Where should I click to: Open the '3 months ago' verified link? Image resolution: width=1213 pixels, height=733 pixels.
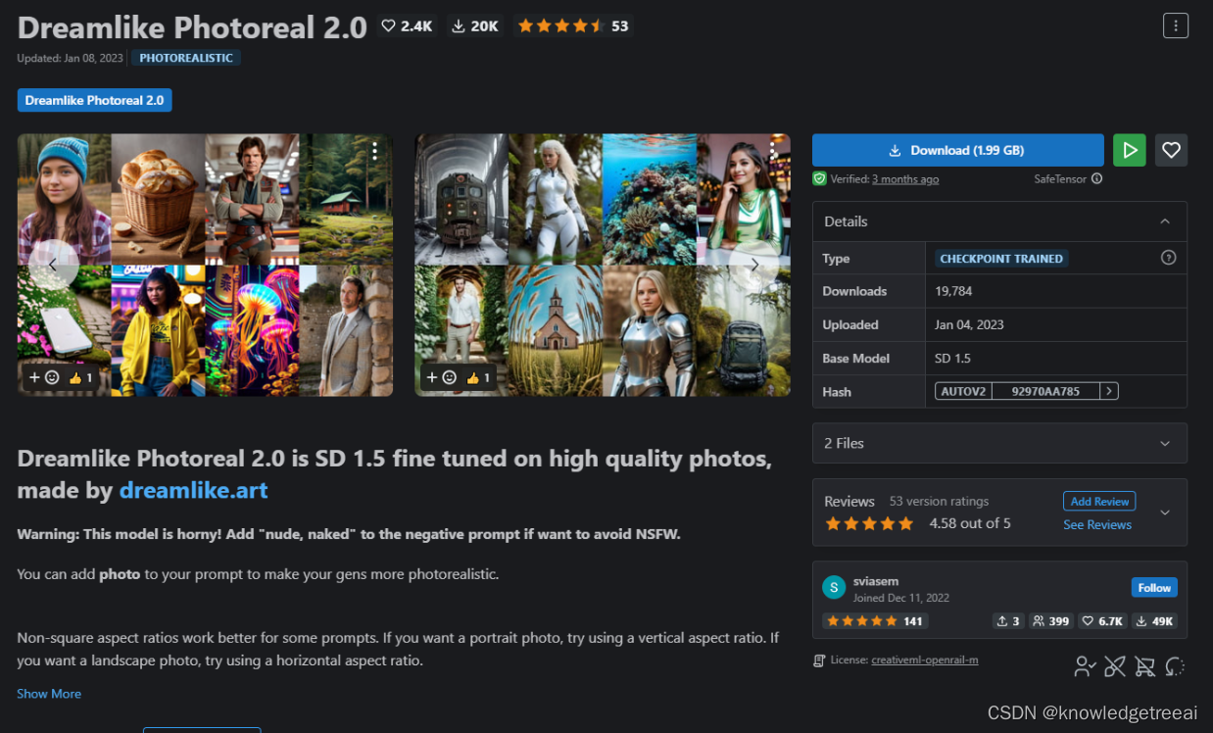[x=905, y=179]
